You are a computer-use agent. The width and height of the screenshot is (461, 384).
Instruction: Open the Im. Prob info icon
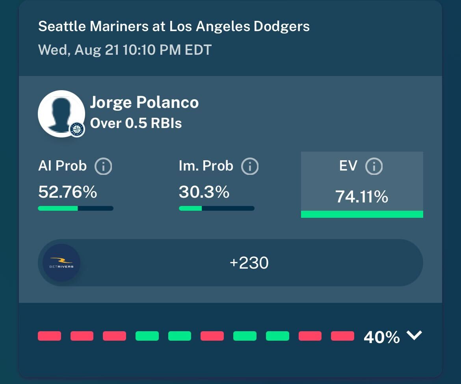tap(250, 166)
